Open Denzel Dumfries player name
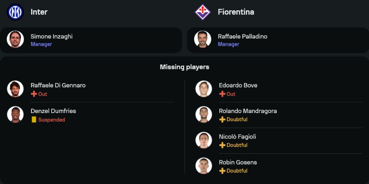Screen dimensions: 369x184 pos(53,111)
